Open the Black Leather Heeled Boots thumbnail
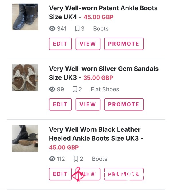The height and width of the screenshot is (190, 172). coord(25,138)
